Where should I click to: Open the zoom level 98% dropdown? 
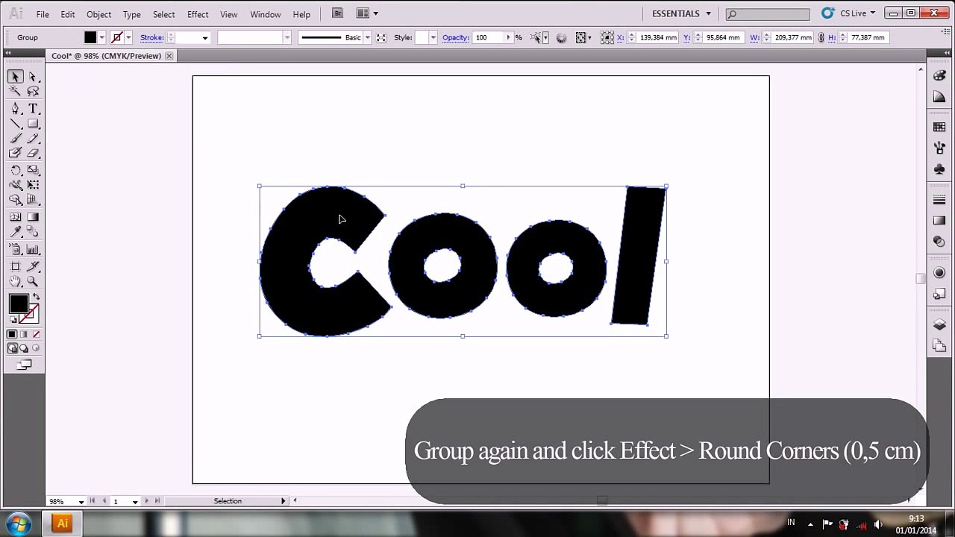(81, 501)
